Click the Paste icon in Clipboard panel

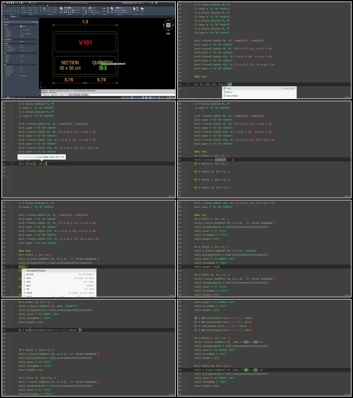[x=134, y=9]
